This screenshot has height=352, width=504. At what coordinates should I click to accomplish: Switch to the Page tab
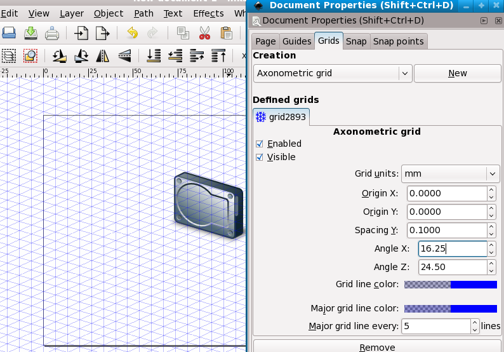click(265, 41)
